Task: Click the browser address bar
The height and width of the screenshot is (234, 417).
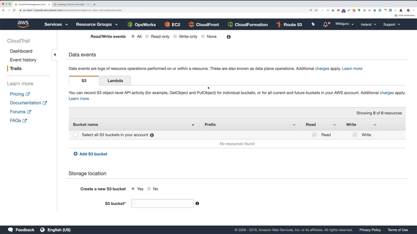Action: (163, 10)
